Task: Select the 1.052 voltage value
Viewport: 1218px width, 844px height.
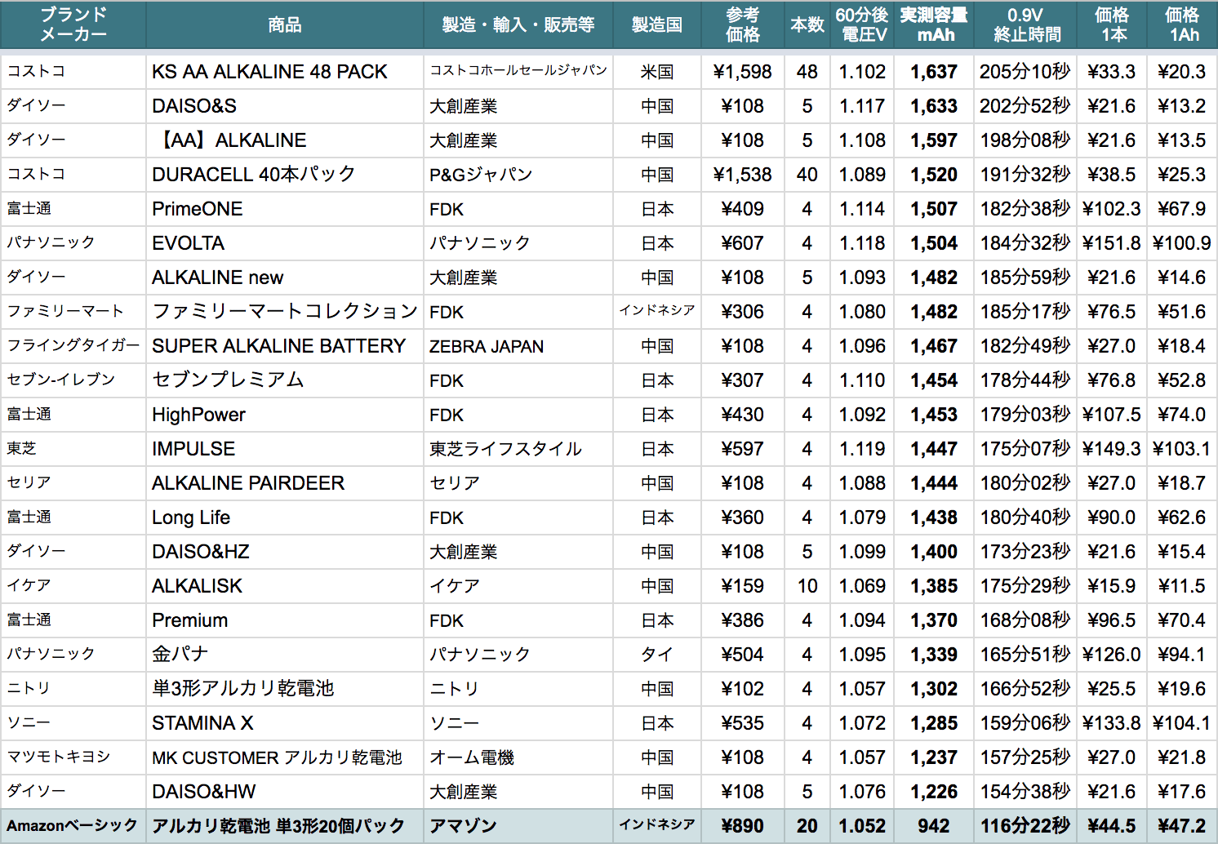Action: [862, 826]
